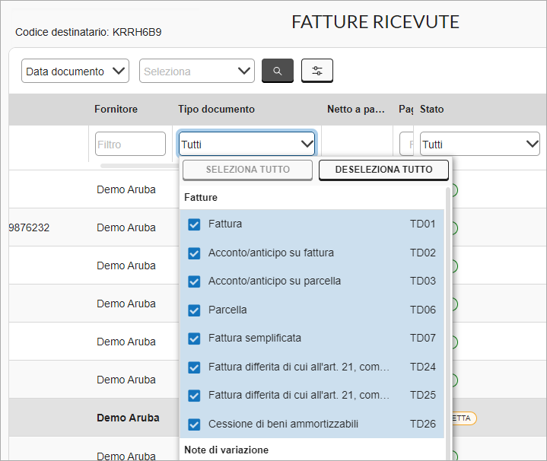This screenshot has width=547, height=461.
Task: Toggle Acconto/anticipo su fattura checkbox
Action: click(194, 253)
